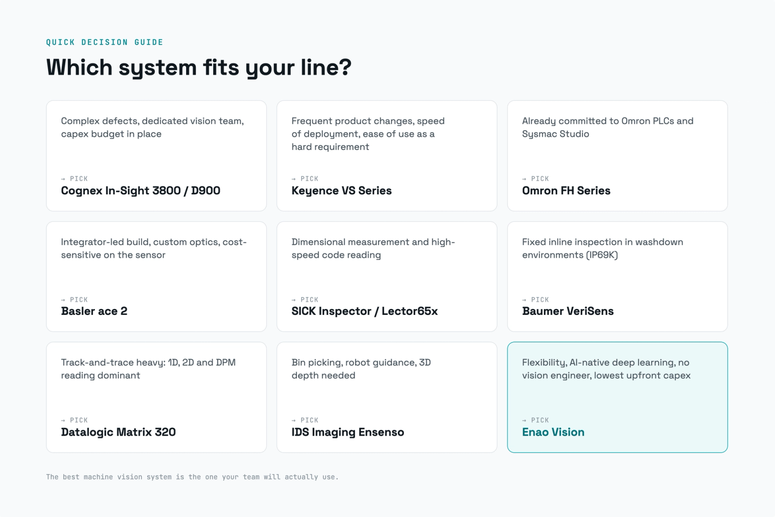
Task: Pick the Basler ace 2 product name
Action: [x=94, y=311]
